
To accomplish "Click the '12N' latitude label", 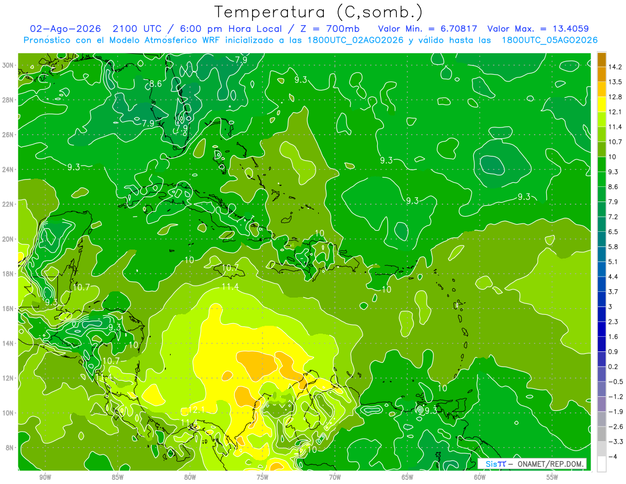I will click(x=8, y=378).
